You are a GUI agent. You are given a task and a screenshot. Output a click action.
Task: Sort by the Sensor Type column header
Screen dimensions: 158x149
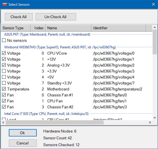pos(16,28)
